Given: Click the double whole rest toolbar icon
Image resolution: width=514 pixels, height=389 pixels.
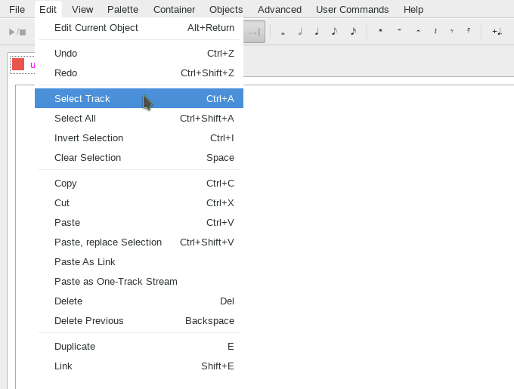Looking at the screenshot, I should 380,31.
